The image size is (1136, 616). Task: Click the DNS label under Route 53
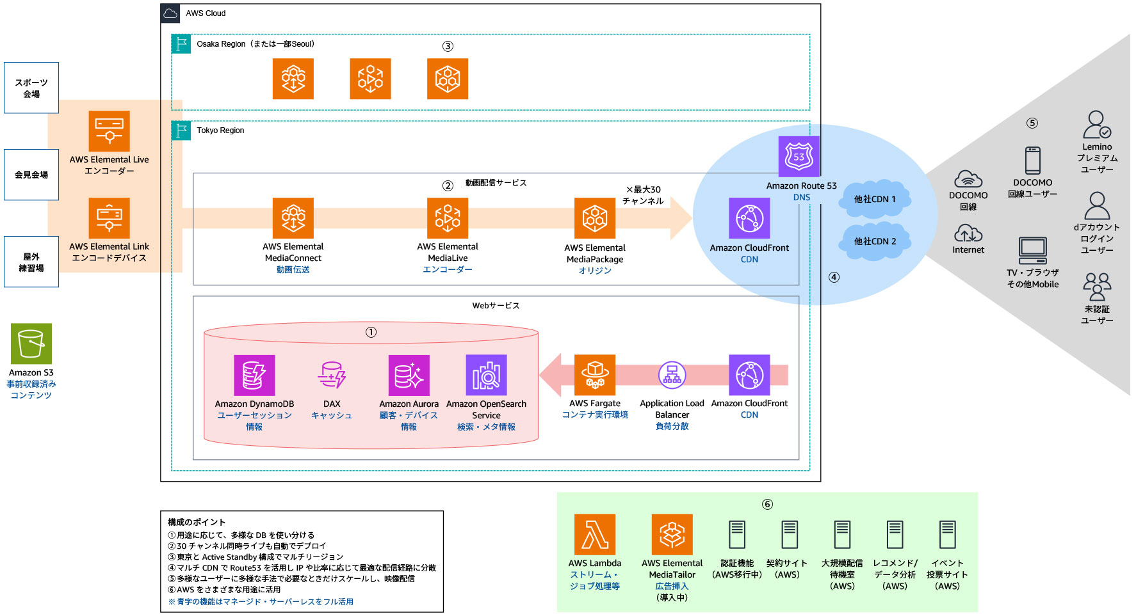tap(802, 197)
